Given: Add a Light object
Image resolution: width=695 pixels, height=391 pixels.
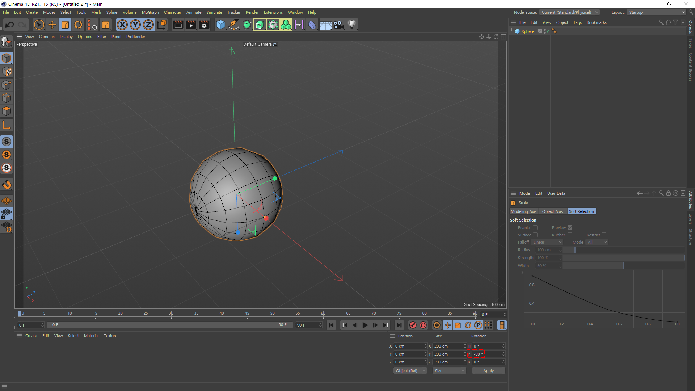Looking at the screenshot, I should [x=351, y=25].
